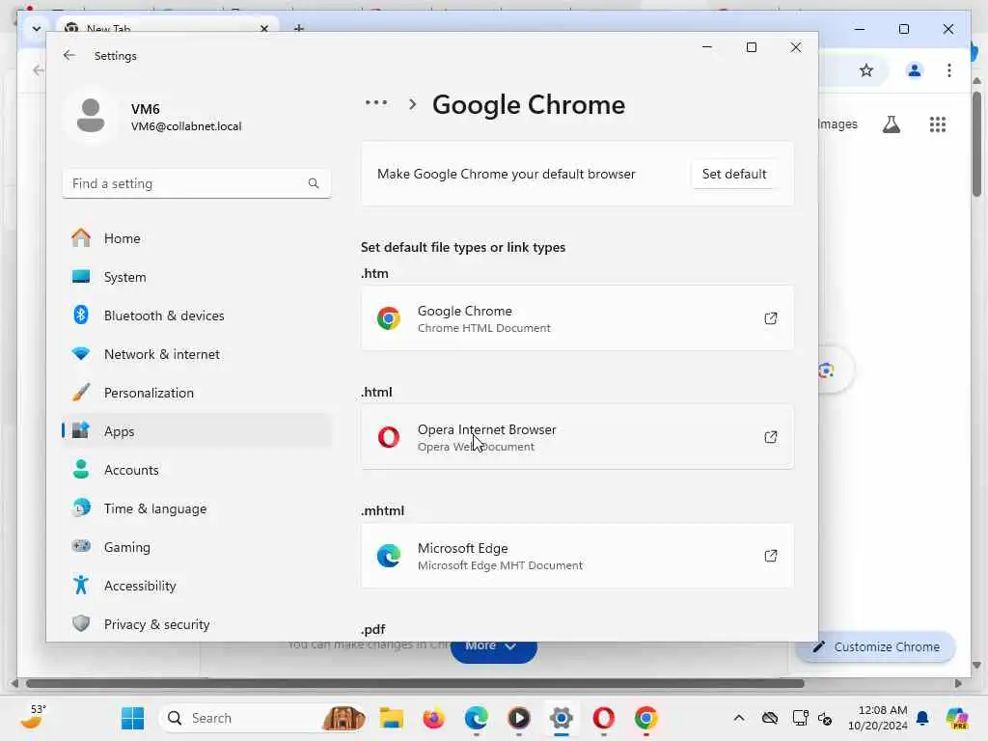Select Bluetooth & devices category

197,316
